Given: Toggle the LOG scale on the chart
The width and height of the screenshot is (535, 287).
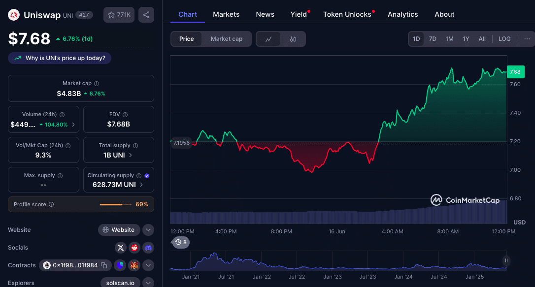Looking at the screenshot, I should 504,39.
